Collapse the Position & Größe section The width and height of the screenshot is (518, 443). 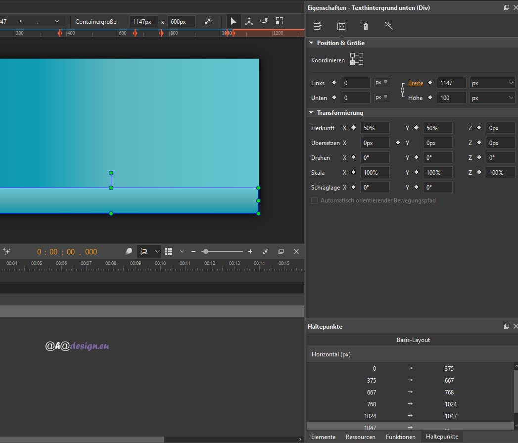pos(311,43)
